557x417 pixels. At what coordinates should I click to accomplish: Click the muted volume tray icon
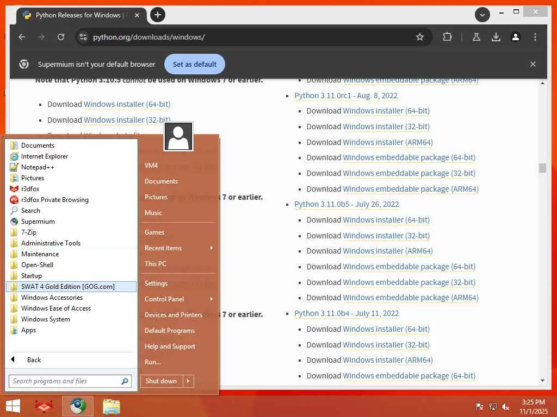point(505,407)
